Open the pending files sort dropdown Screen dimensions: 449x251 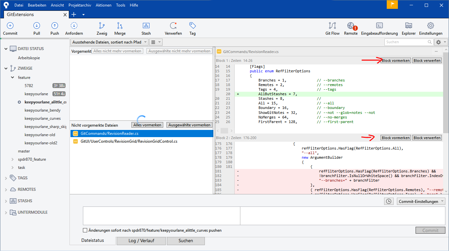click(109, 42)
